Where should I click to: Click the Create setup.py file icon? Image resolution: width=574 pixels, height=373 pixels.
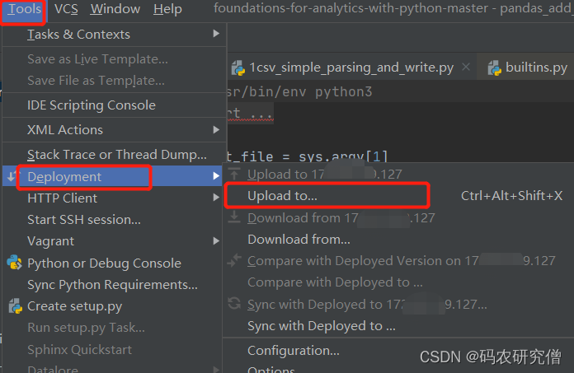(x=16, y=306)
